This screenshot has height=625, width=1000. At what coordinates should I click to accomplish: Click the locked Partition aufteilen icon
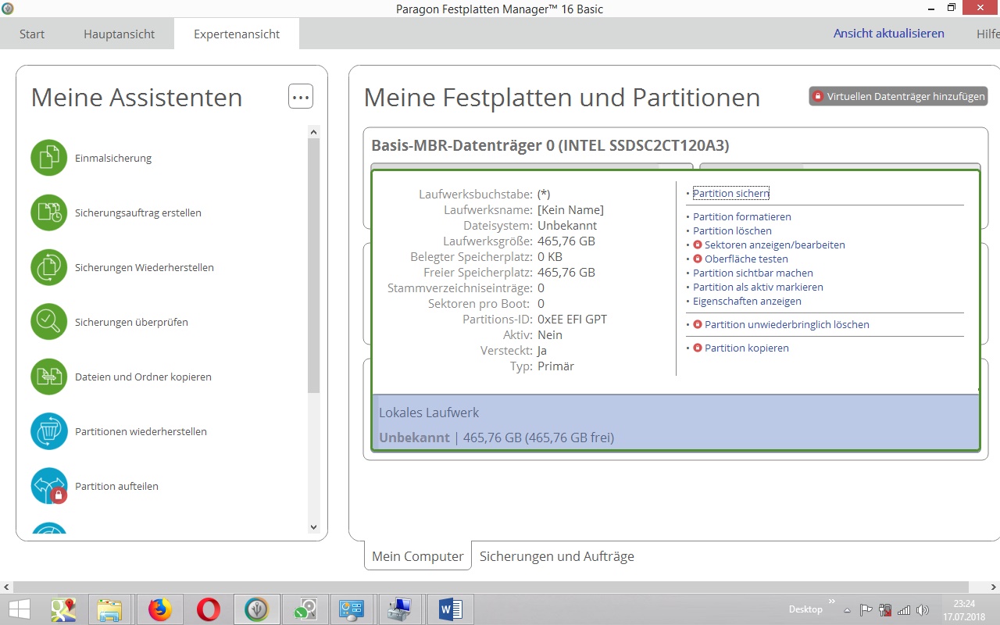point(49,486)
